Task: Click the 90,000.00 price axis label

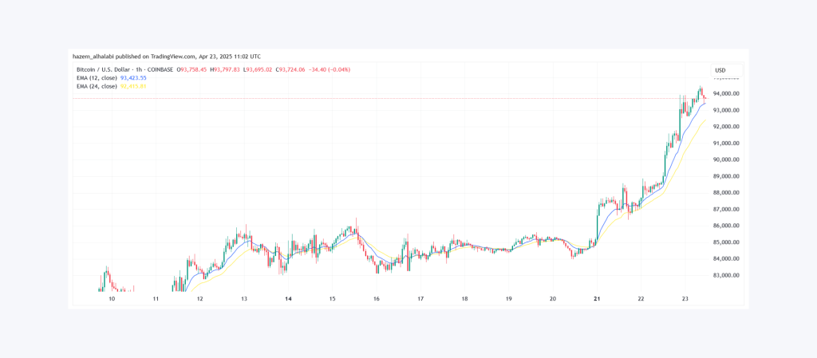Action: tap(725, 159)
